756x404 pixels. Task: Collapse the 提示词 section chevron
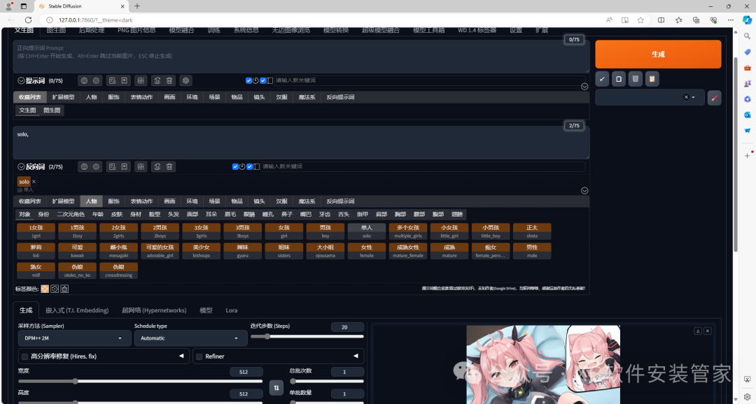point(21,81)
